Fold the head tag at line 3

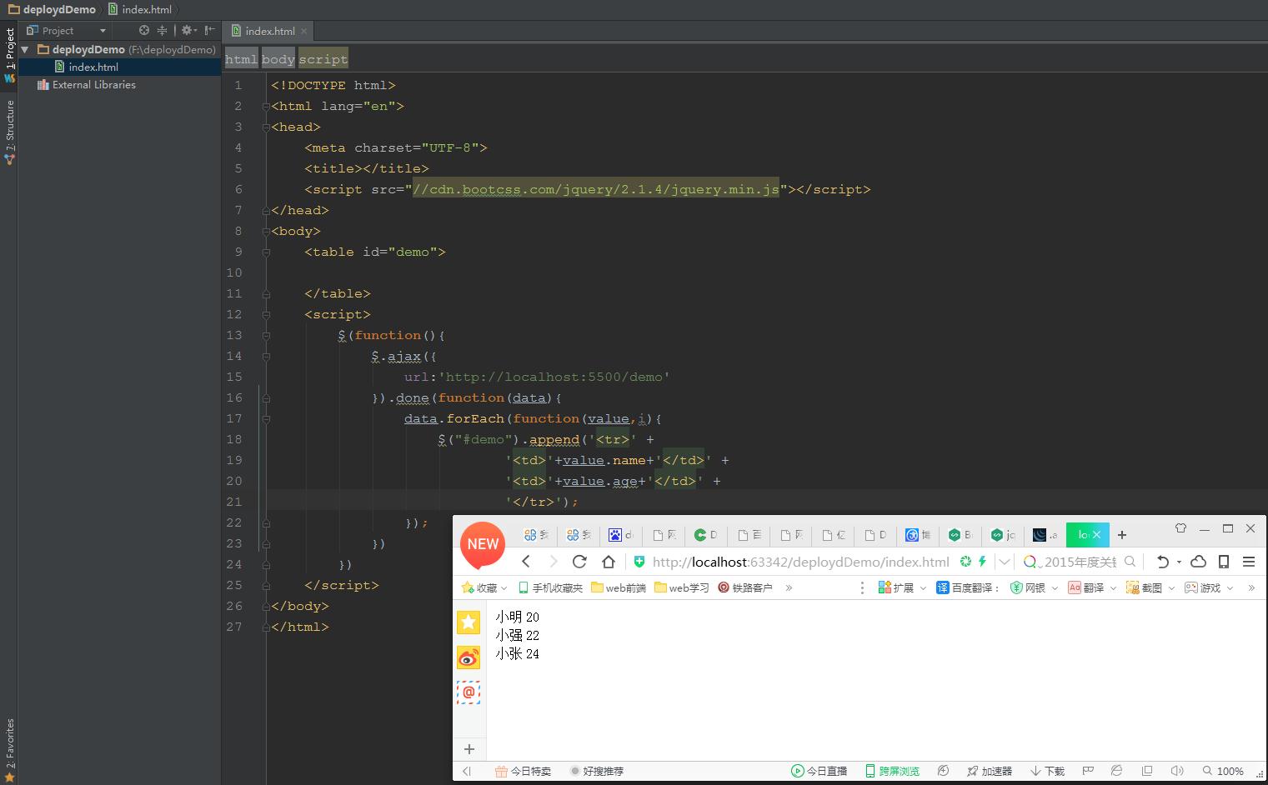coord(266,127)
